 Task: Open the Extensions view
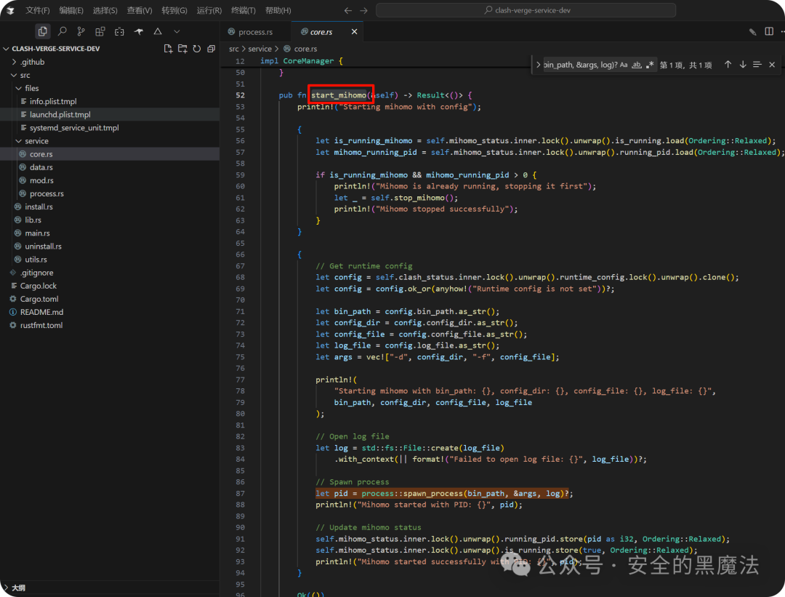[100, 31]
